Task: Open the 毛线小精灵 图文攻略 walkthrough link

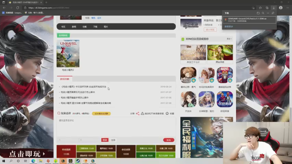Action: (86, 103)
